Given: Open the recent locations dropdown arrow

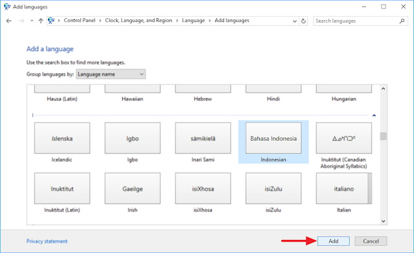Looking at the screenshot, I should click(32, 21).
